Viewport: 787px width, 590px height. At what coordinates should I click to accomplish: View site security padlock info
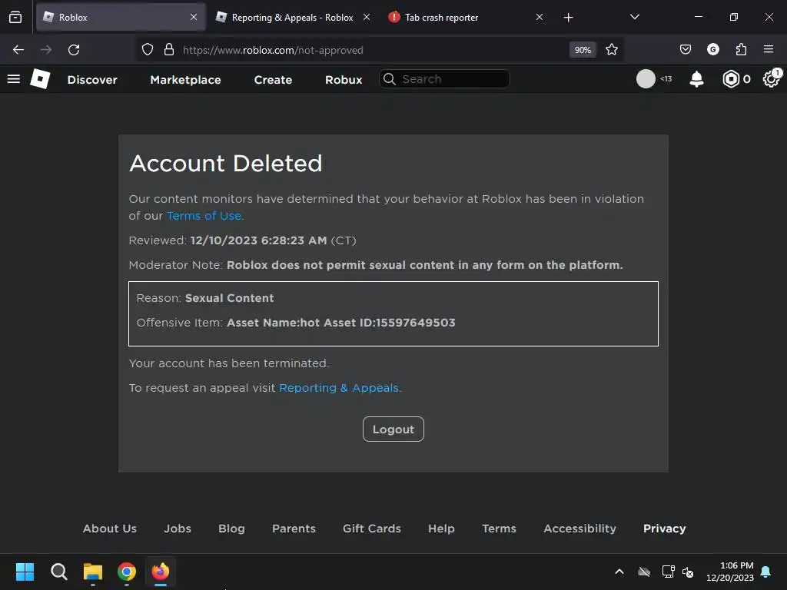click(x=169, y=50)
